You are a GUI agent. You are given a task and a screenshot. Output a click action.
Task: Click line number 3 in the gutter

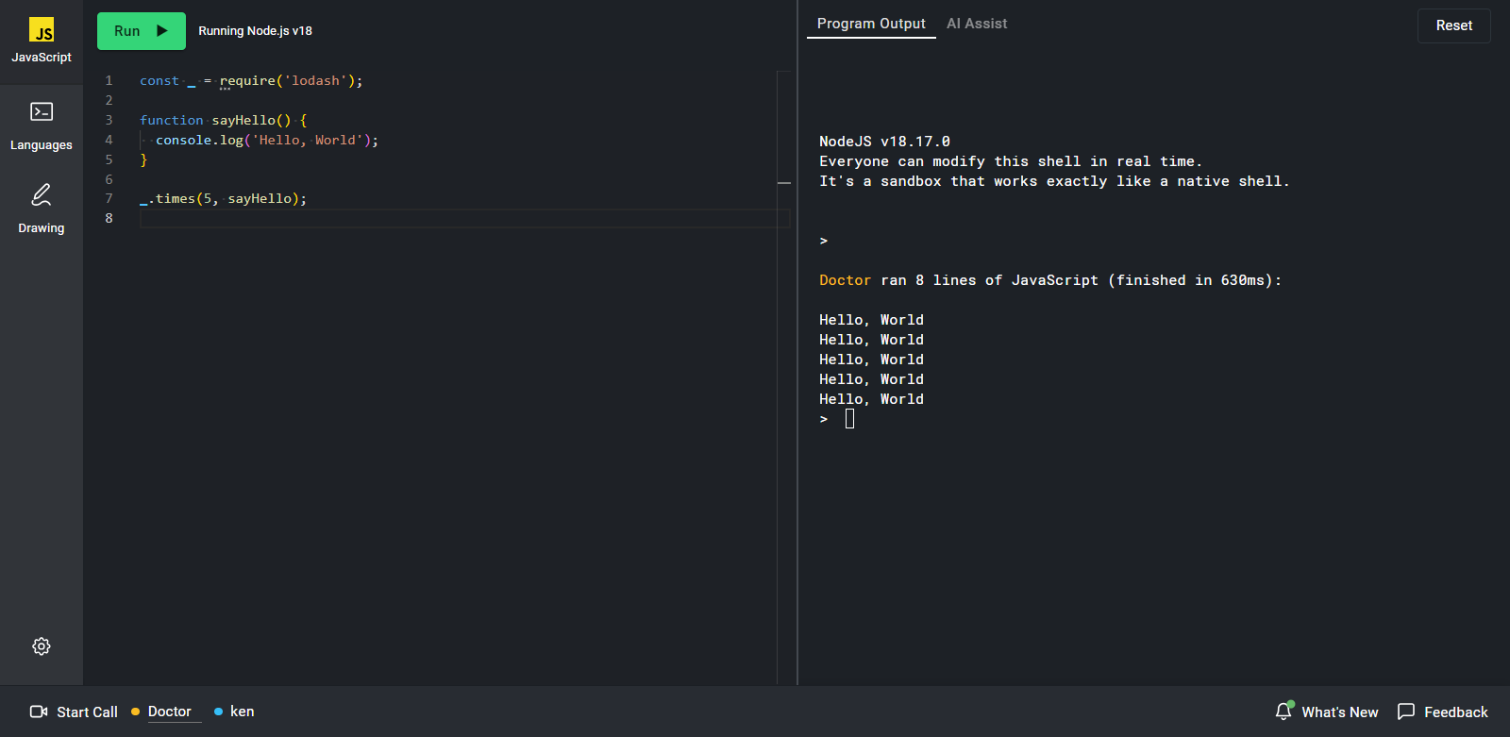[109, 121]
